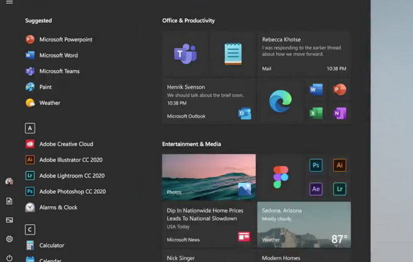Image resolution: width=413 pixels, height=262 pixels.
Task: Open Microsoft Teams in Suggested list
Action: click(52, 71)
